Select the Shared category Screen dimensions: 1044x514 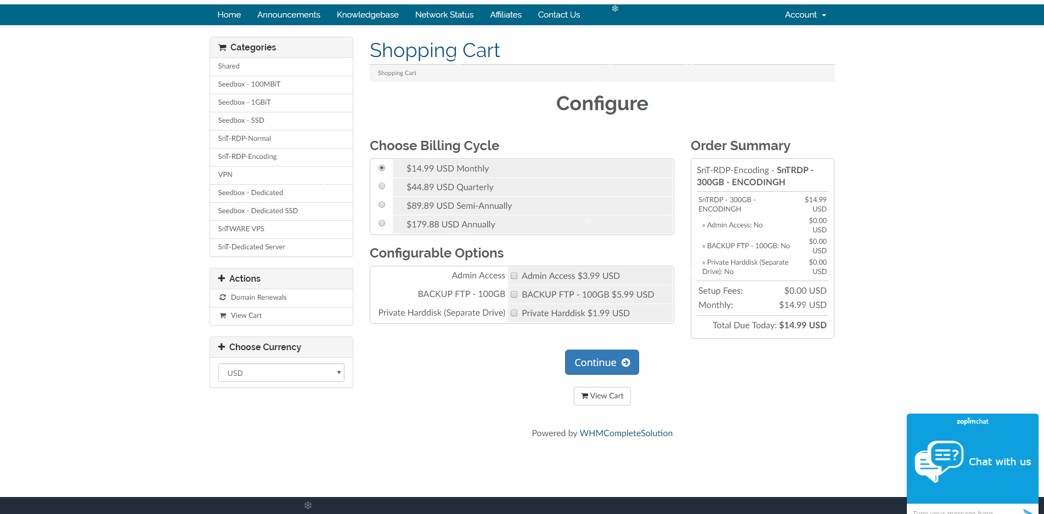(281, 66)
